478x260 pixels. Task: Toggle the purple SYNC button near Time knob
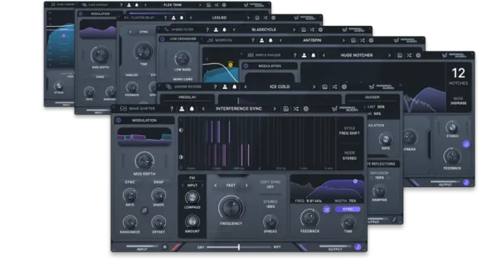pos(348,209)
